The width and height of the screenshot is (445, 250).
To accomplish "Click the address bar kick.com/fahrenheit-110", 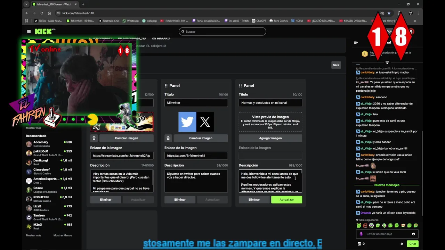I will [78, 13].
